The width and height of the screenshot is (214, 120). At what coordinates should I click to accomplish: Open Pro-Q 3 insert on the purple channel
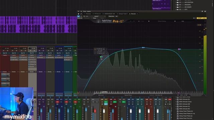point(41,58)
